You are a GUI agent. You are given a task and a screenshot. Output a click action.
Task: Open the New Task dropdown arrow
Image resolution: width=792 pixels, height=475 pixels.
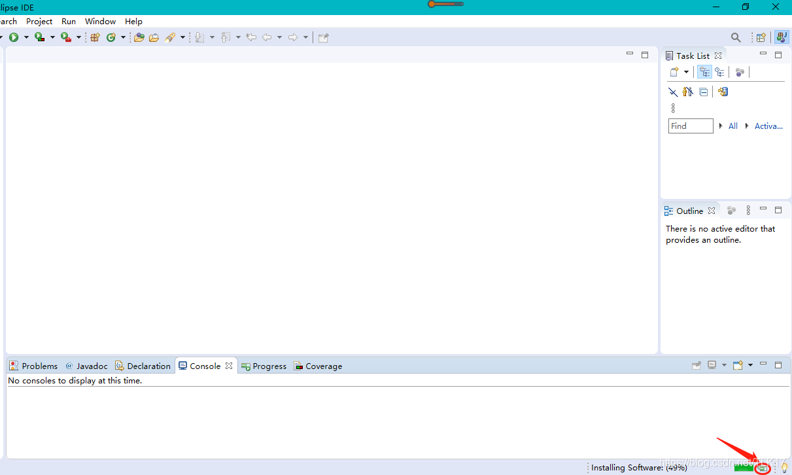[686, 72]
